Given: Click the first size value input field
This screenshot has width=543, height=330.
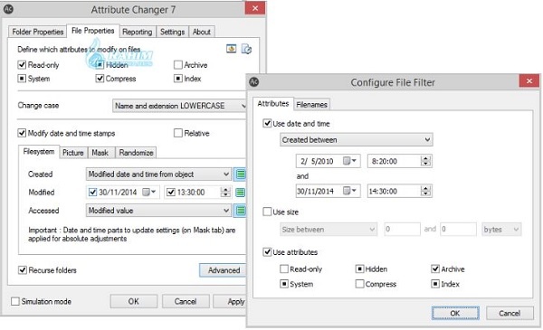Looking at the screenshot, I should click(x=402, y=229).
